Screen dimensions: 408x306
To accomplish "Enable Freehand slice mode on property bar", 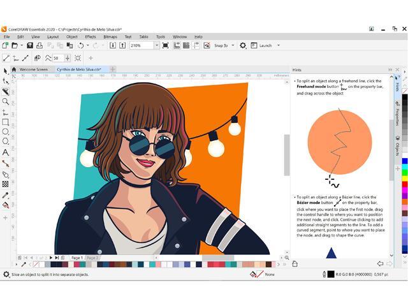I will [15, 58].
